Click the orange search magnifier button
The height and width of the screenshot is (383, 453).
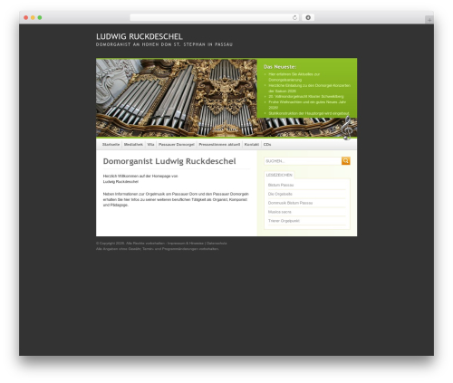[346, 161]
